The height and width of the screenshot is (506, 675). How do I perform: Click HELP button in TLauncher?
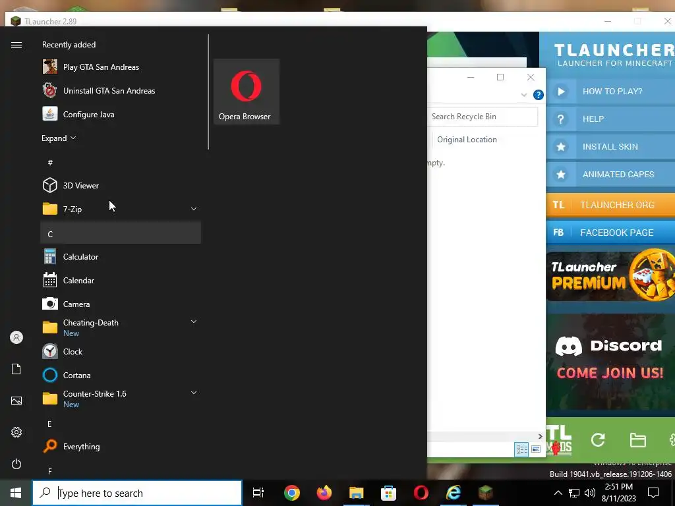pos(610,119)
